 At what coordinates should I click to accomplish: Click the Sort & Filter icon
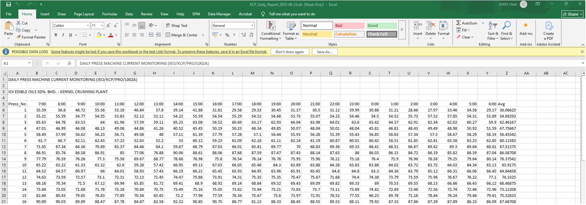point(493,26)
